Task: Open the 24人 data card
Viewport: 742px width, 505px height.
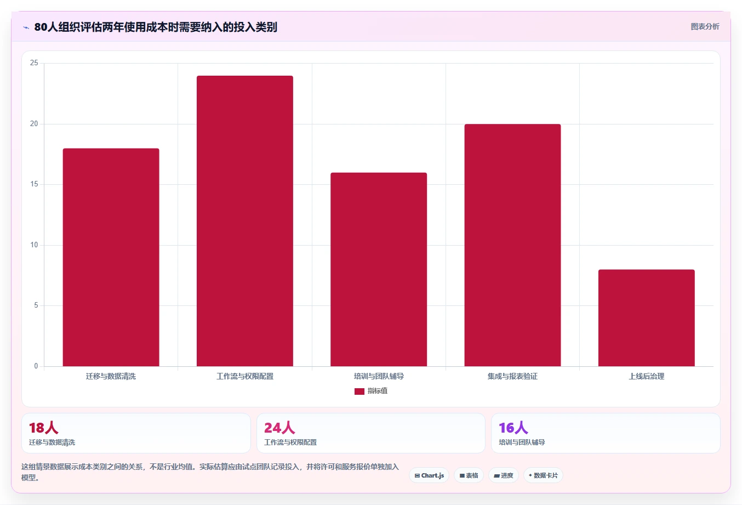Action: (371, 433)
